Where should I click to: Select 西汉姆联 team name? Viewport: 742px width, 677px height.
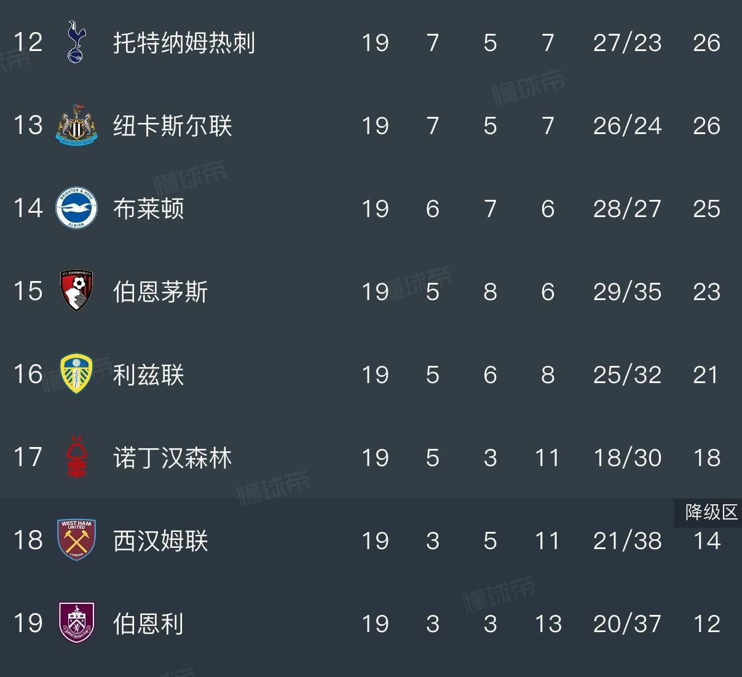(160, 540)
